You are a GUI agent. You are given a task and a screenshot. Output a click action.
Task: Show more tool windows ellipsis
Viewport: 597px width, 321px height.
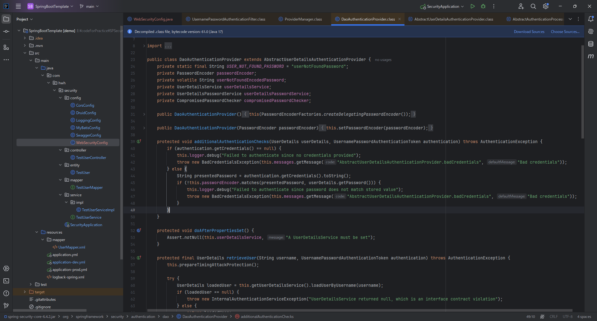(6, 60)
